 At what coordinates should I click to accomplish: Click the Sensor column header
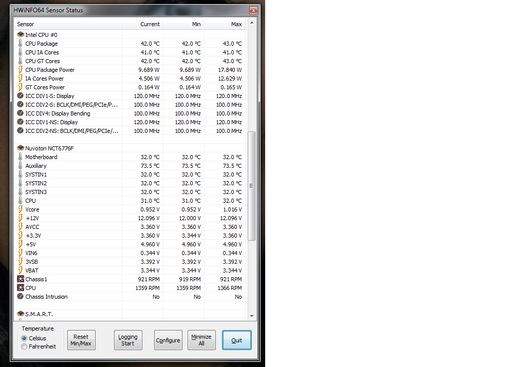[68, 24]
